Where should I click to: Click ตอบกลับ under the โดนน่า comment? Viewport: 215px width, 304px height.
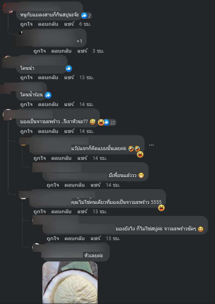48,78
